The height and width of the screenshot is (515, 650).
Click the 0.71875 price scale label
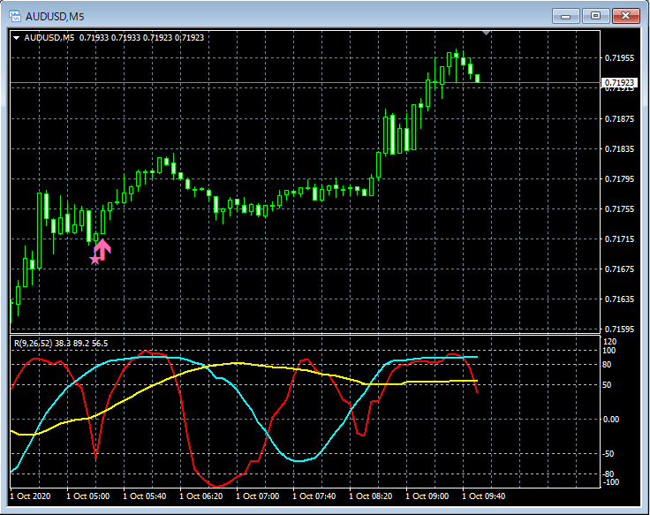click(619, 119)
